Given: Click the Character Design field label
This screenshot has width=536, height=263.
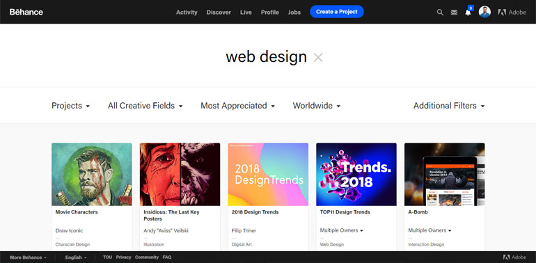Looking at the screenshot, I should click(x=72, y=244).
